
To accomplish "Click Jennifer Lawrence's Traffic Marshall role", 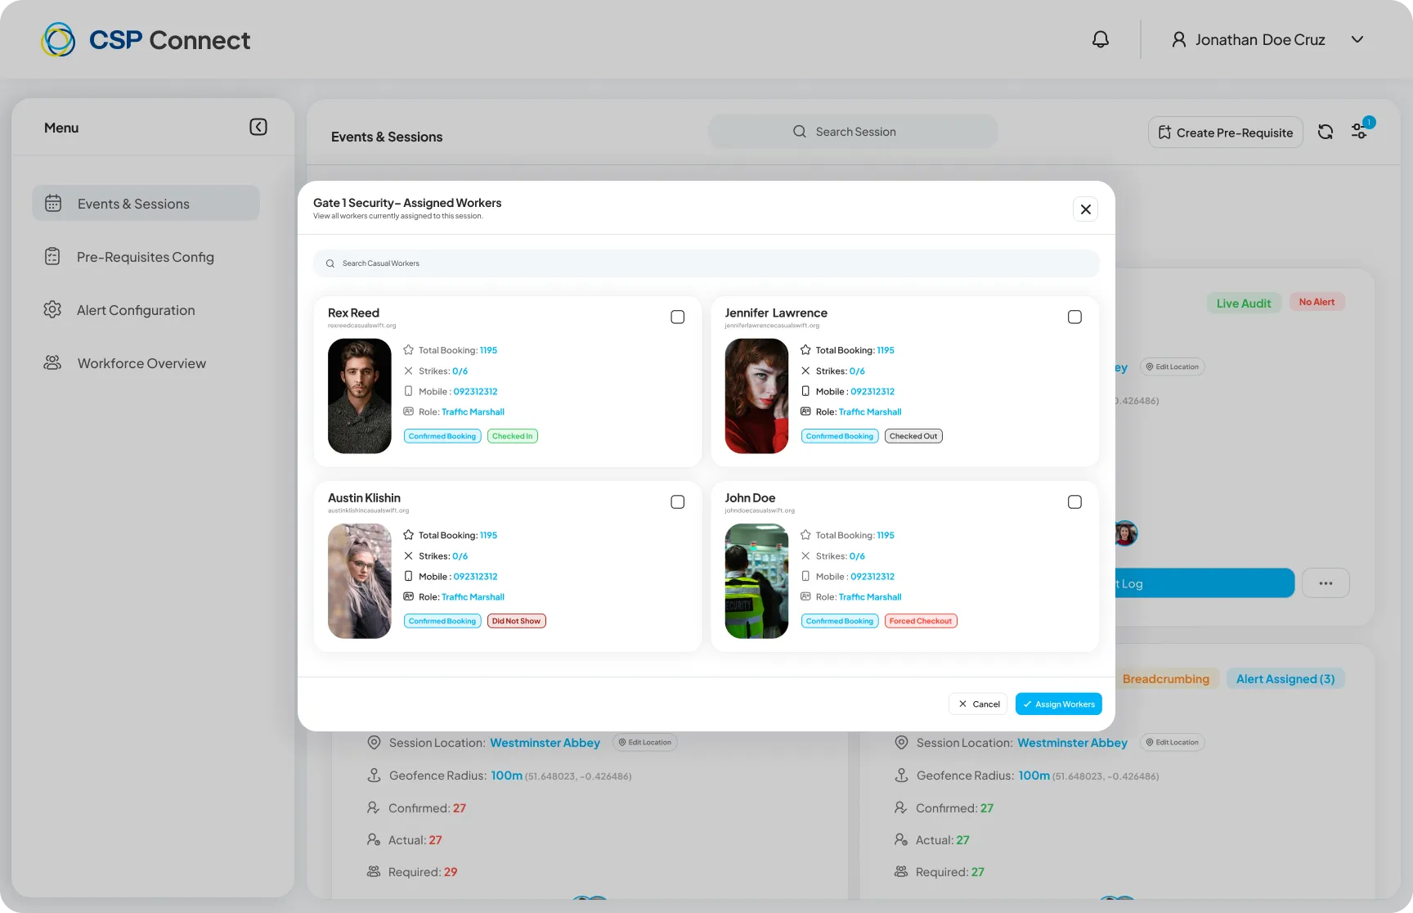I will point(870,412).
